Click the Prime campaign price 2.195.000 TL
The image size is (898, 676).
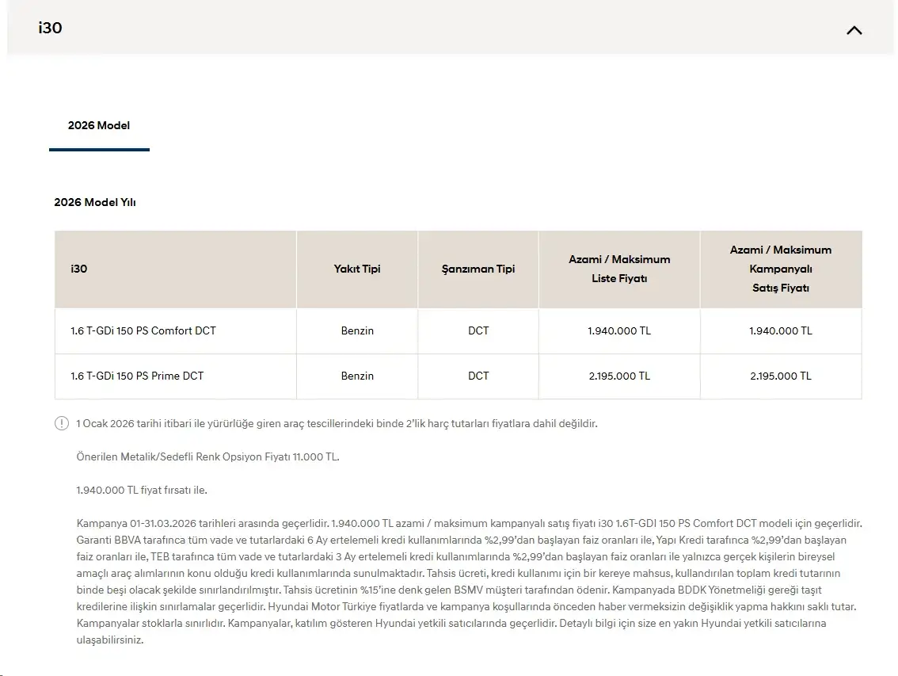click(x=781, y=376)
